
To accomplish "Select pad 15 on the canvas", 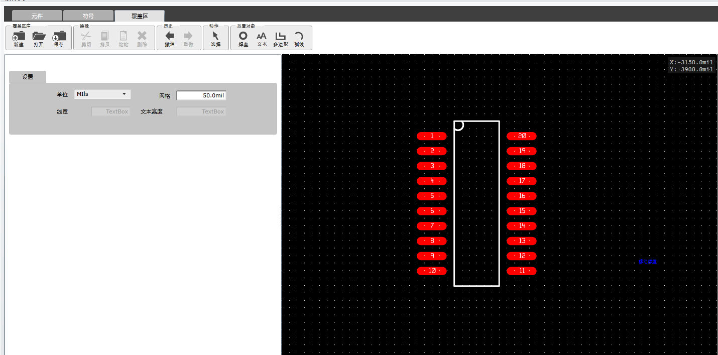I will point(522,211).
